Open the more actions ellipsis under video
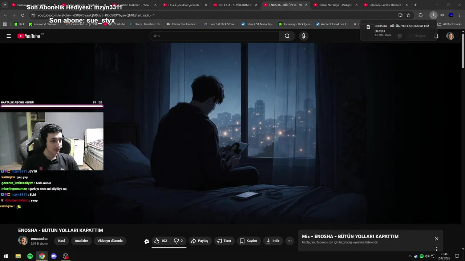Viewport: 465px width, 261px height. pyautogui.click(x=290, y=241)
